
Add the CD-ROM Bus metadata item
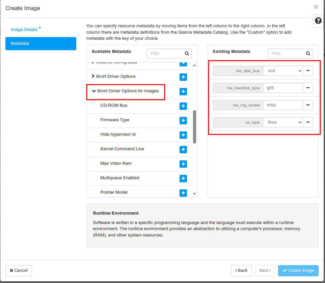click(x=183, y=106)
